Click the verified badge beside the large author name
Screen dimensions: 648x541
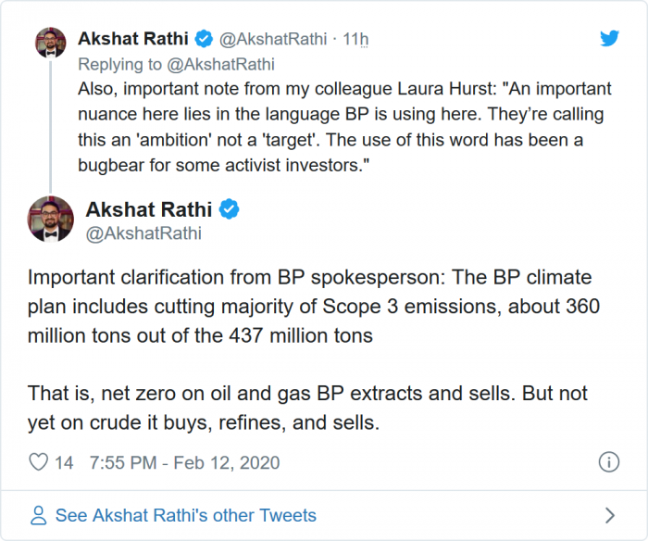tap(229, 209)
